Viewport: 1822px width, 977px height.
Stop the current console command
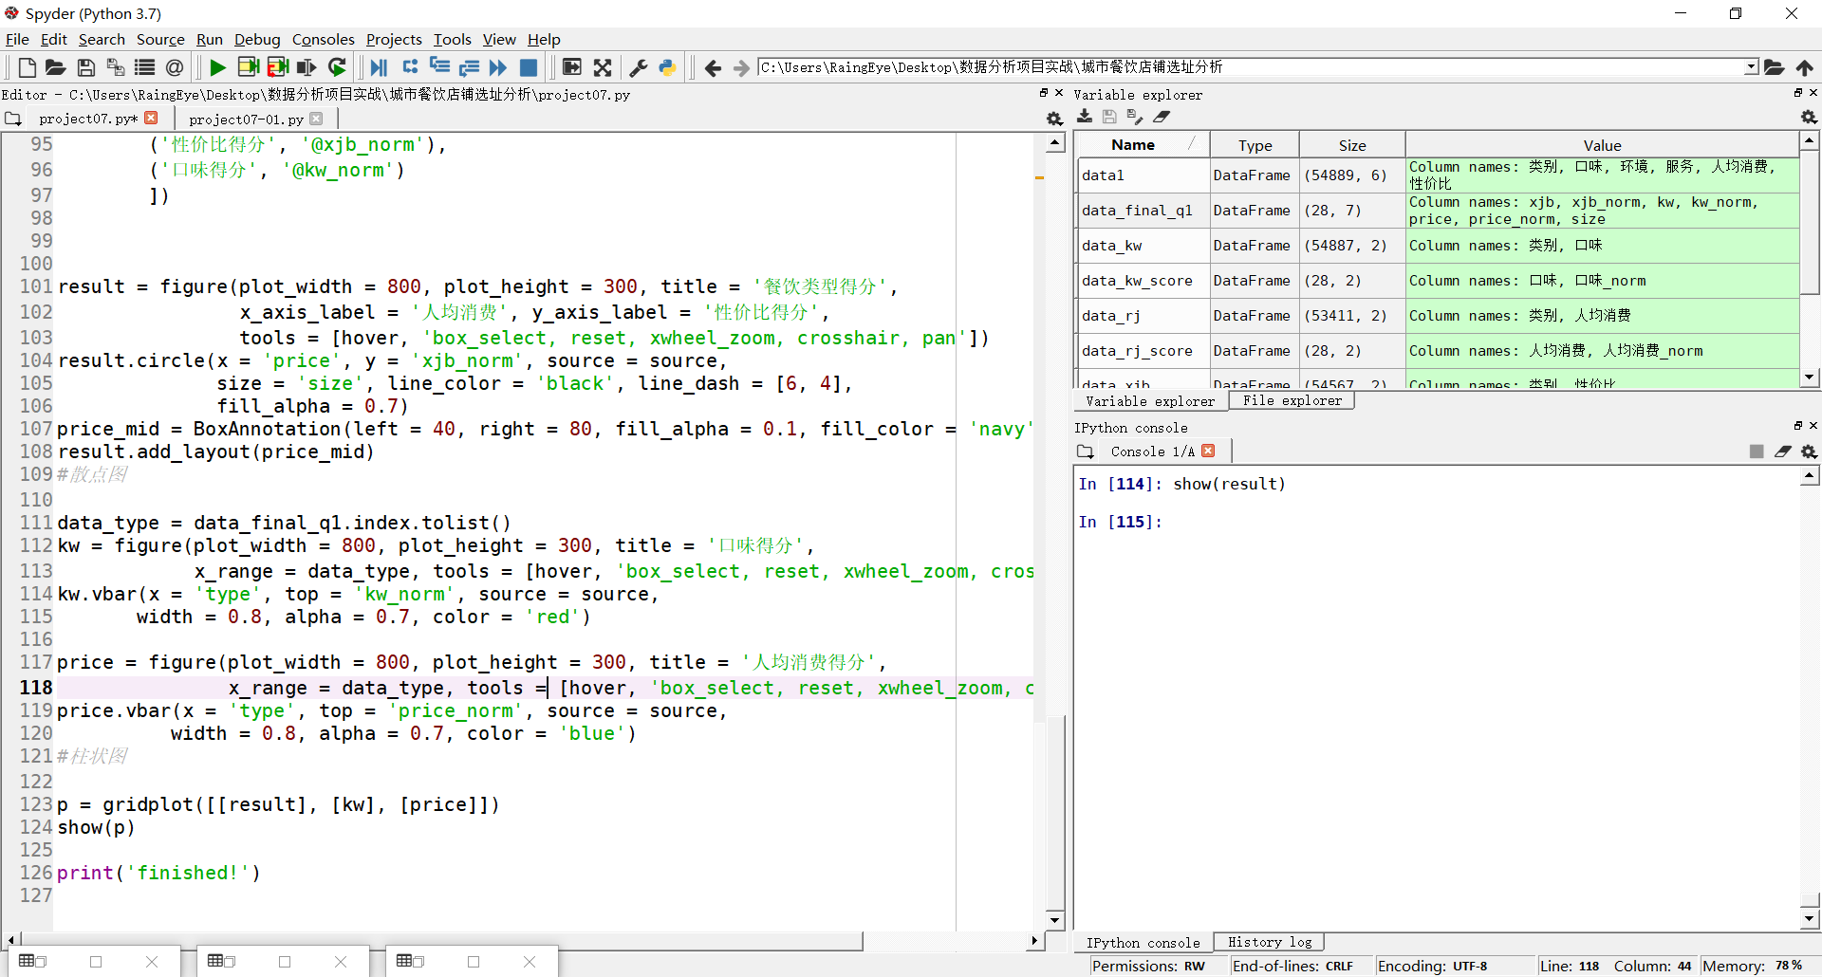[x=1757, y=452]
